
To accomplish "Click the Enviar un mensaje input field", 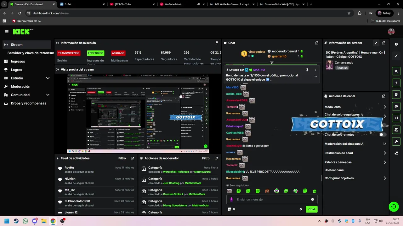I will (272, 199).
